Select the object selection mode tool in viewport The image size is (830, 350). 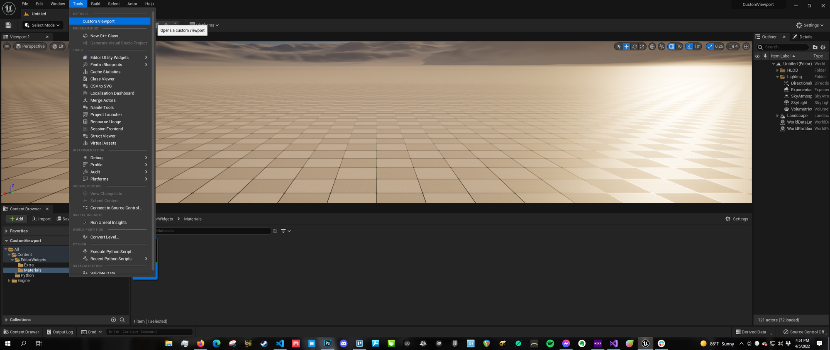pos(619,46)
